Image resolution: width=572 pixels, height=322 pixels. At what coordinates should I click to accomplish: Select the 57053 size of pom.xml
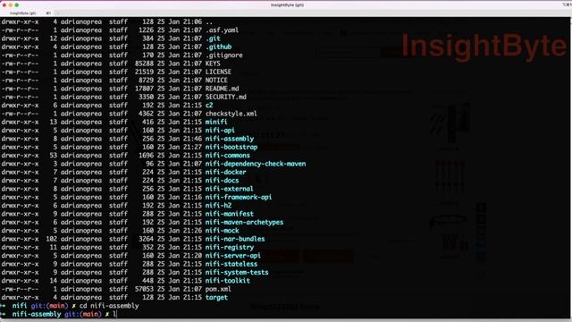tap(144, 289)
